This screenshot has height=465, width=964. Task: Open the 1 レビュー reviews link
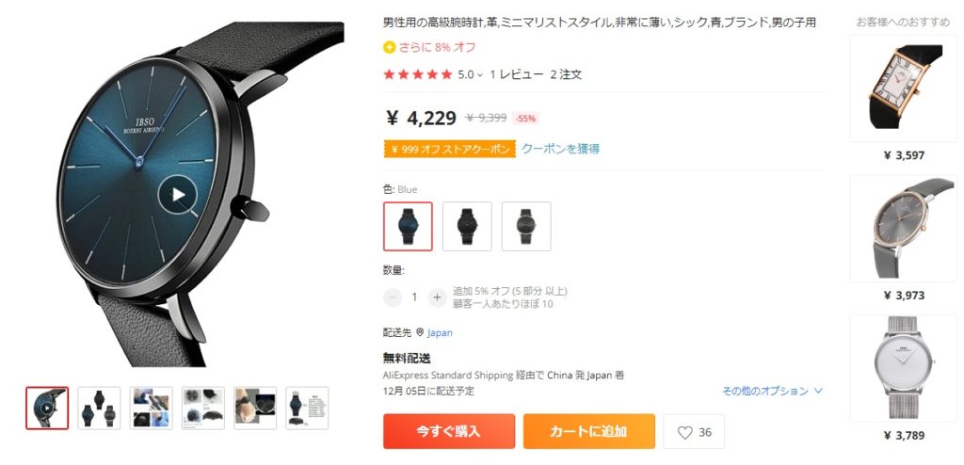(517, 74)
